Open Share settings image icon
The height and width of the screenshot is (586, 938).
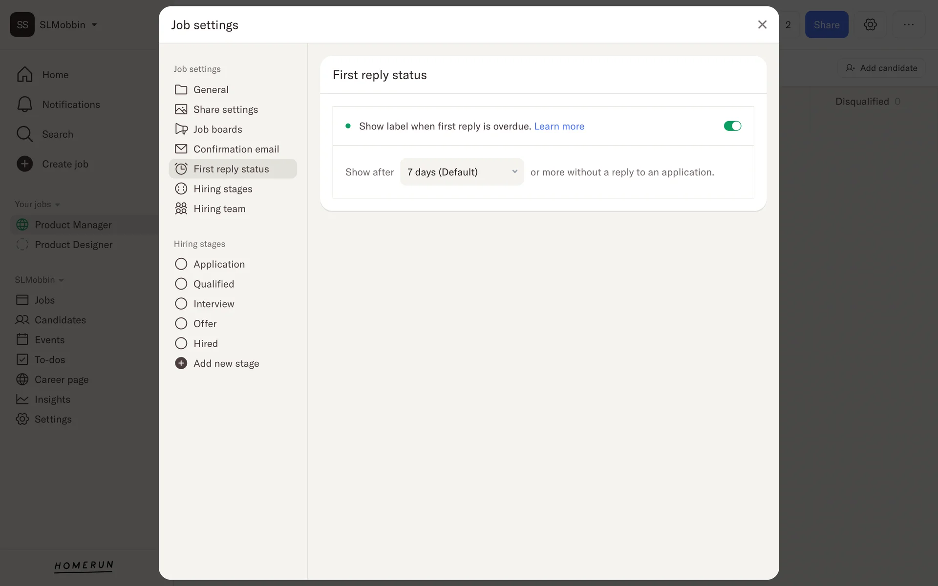[x=181, y=109]
